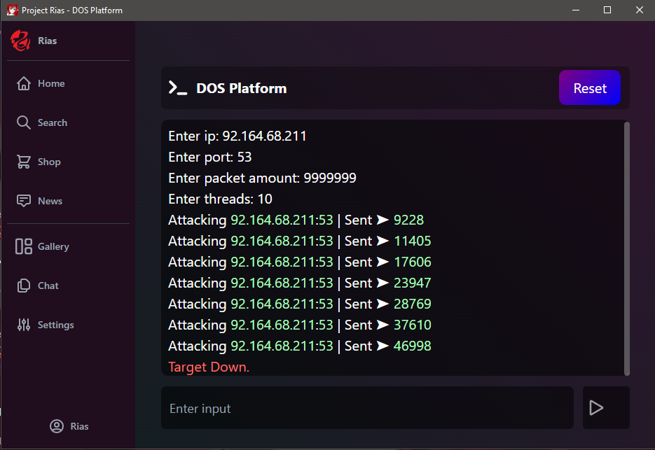Minimize the Project Rias window

pyautogui.click(x=575, y=10)
